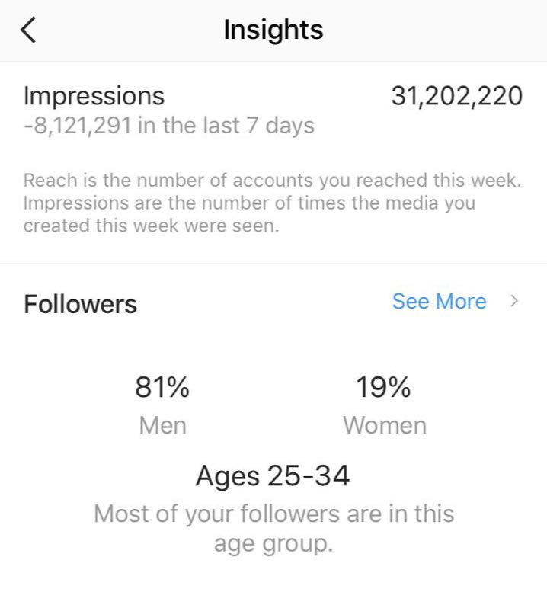
Task: Click the 19% women percentage
Action: 383,388
